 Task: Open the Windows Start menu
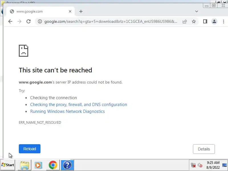pos(8,165)
